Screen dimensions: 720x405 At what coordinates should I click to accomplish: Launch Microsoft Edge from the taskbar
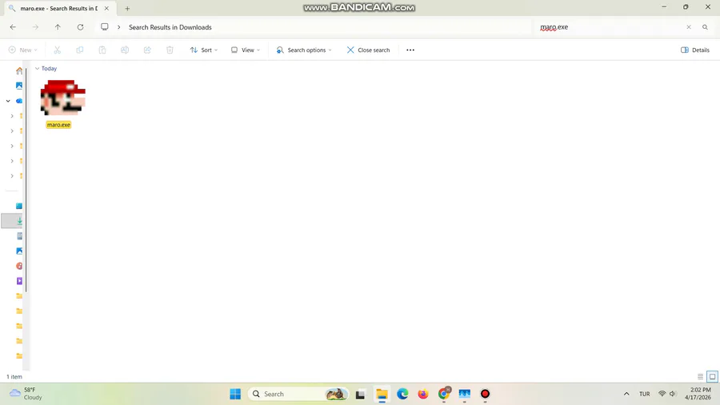(402, 394)
